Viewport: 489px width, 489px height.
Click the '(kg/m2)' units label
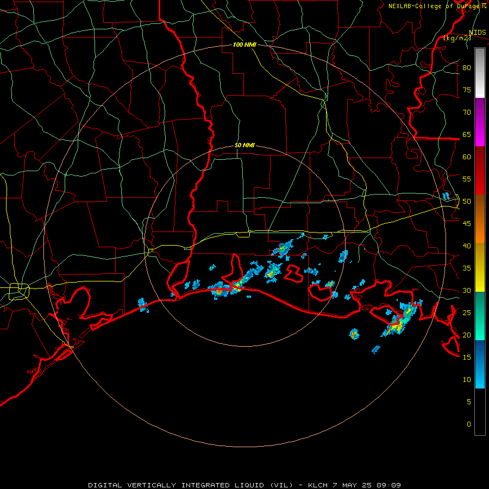coord(457,38)
